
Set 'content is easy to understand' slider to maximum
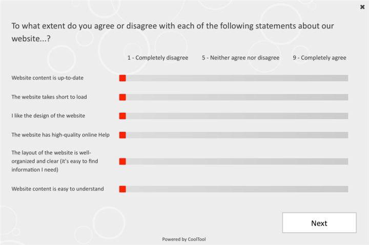346,189
